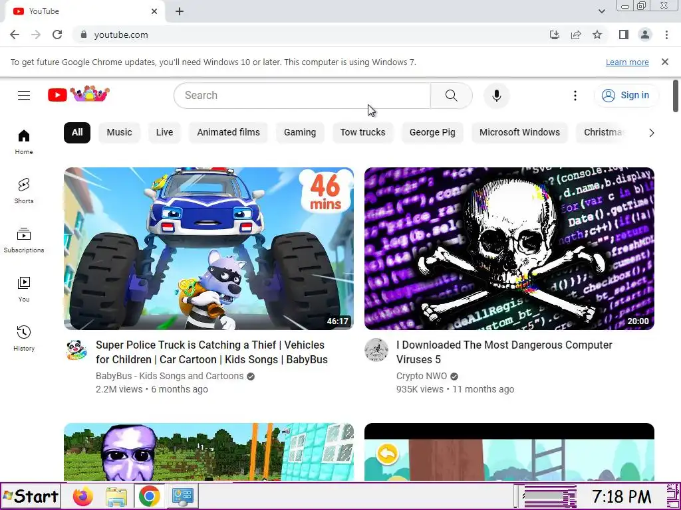Expand the tab search dropdown arrow

tap(601, 11)
